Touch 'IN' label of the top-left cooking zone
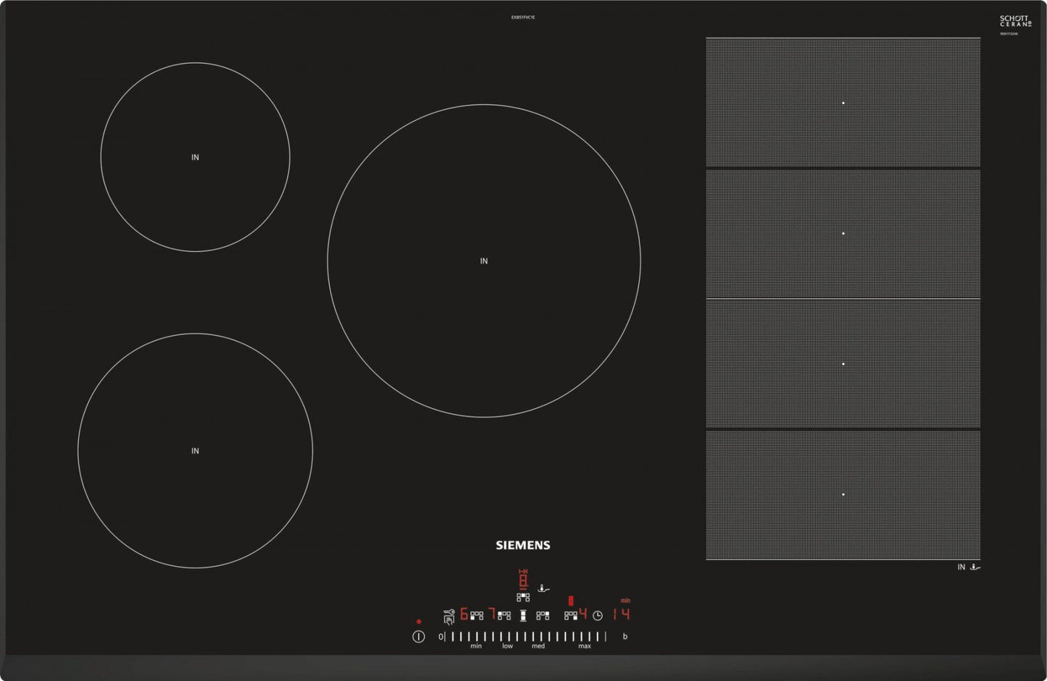The width and height of the screenshot is (1047, 681). (x=194, y=157)
